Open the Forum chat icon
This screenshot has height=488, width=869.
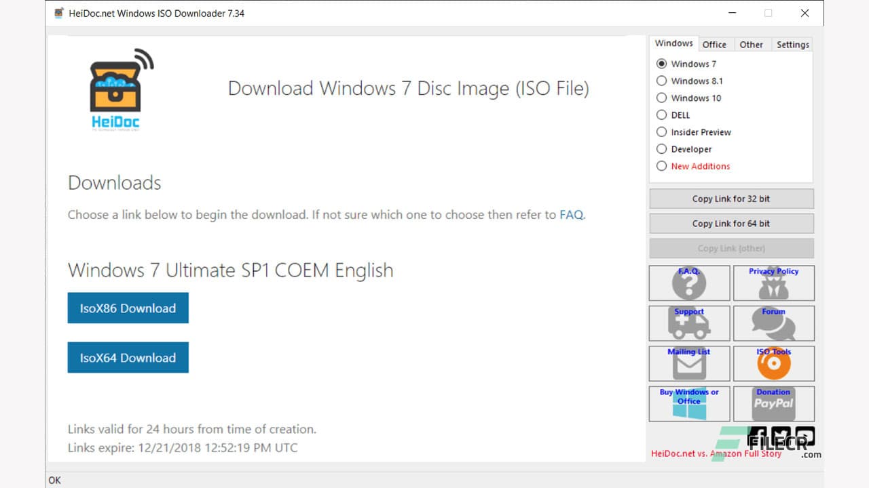(x=773, y=323)
